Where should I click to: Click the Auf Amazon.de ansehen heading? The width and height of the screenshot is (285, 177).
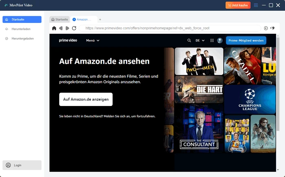click(x=104, y=61)
